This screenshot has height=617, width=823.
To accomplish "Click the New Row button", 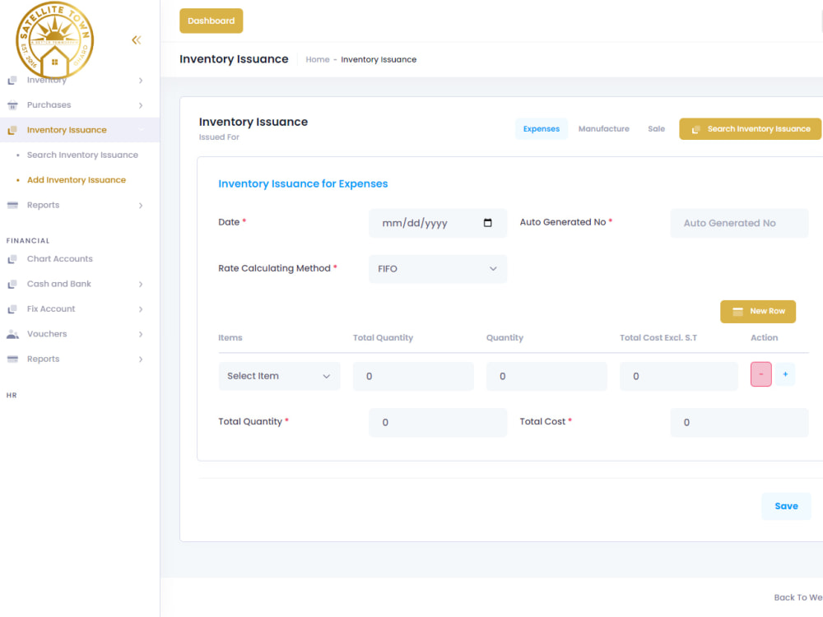I will (x=758, y=312).
